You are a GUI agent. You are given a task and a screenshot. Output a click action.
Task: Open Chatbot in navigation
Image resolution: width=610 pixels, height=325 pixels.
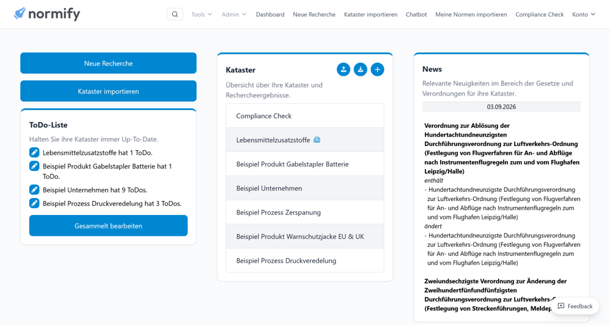pyautogui.click(x=416, y=15)
